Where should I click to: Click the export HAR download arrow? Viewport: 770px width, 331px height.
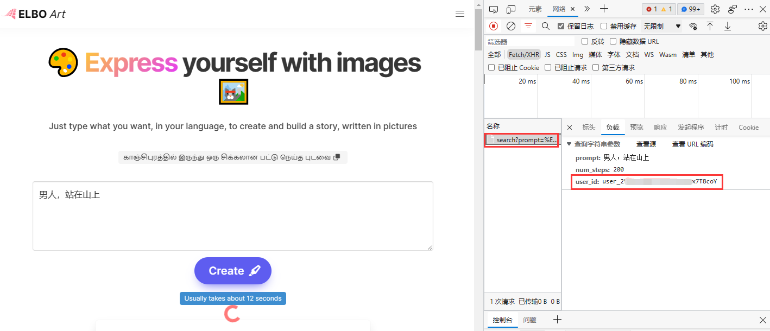tap(728, 26)
